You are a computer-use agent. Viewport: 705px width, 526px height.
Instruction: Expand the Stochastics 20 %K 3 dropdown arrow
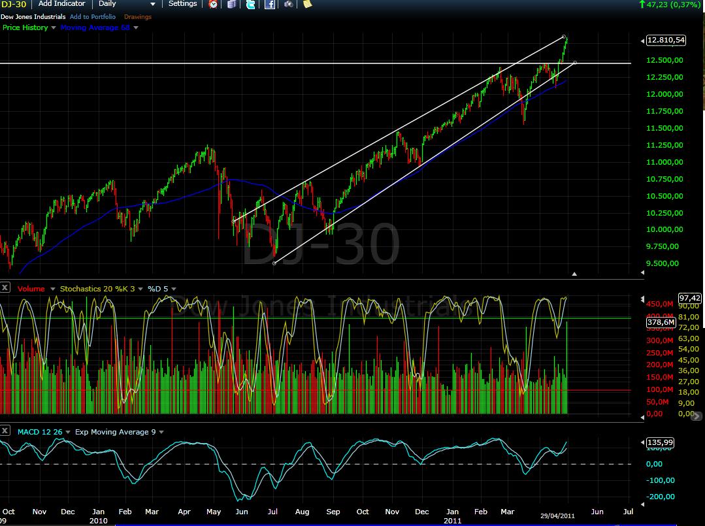coord(140,289)
